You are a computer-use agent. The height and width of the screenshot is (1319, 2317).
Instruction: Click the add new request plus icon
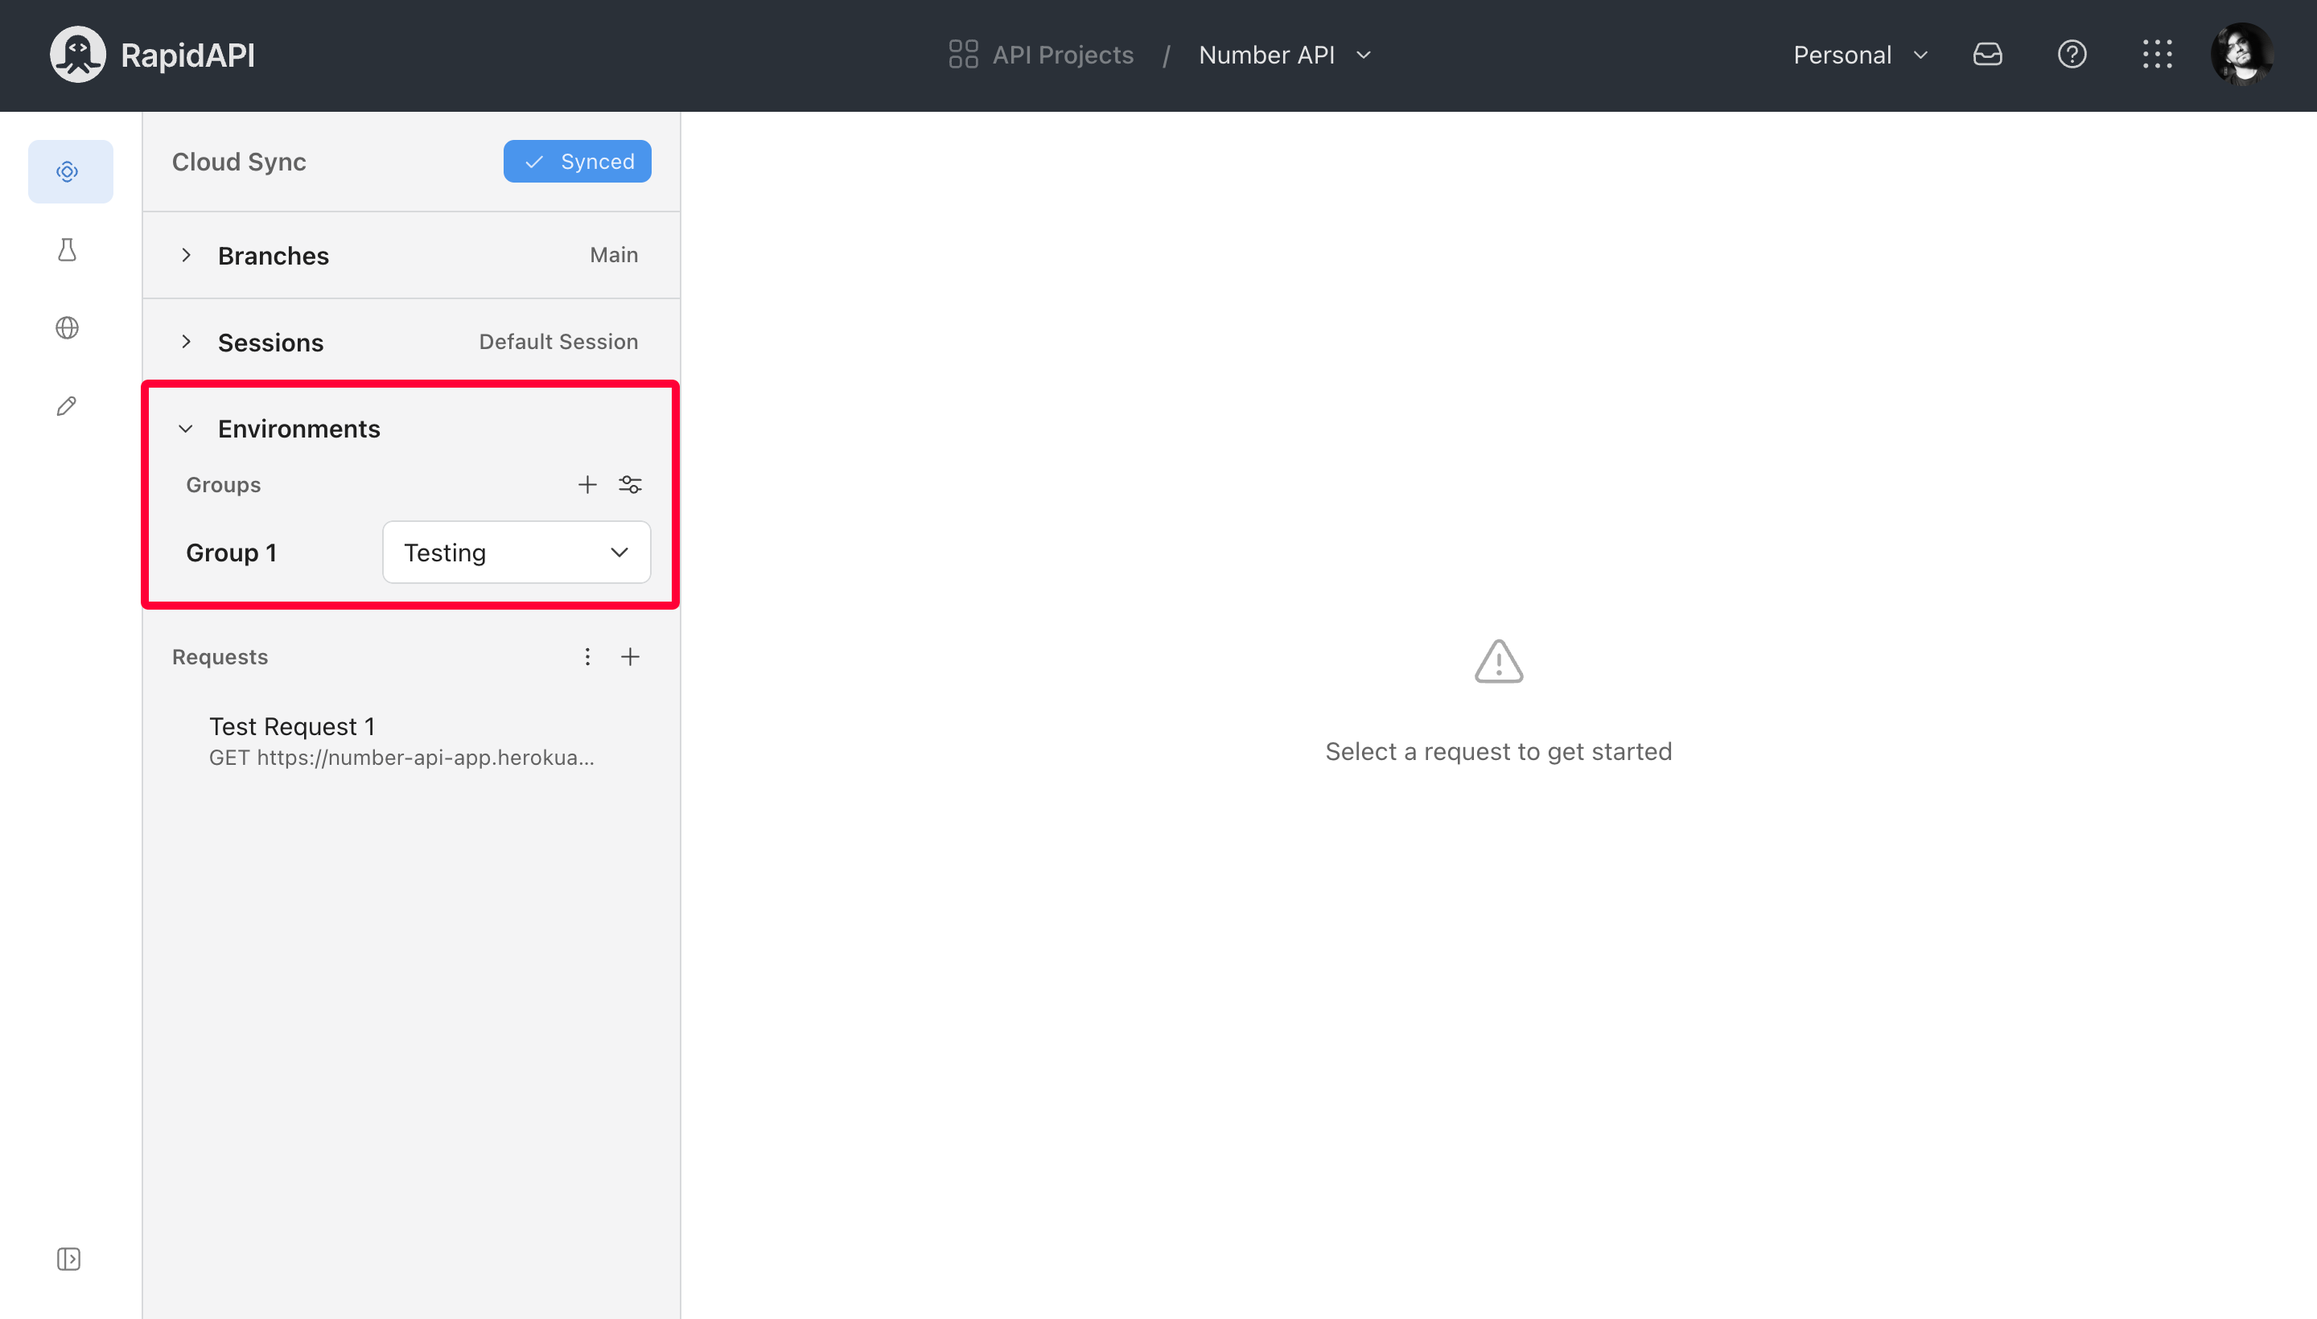[x=630, y=657]
